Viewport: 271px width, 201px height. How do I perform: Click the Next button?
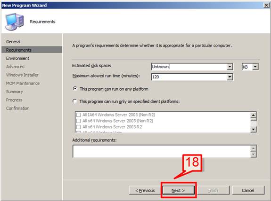178,190
